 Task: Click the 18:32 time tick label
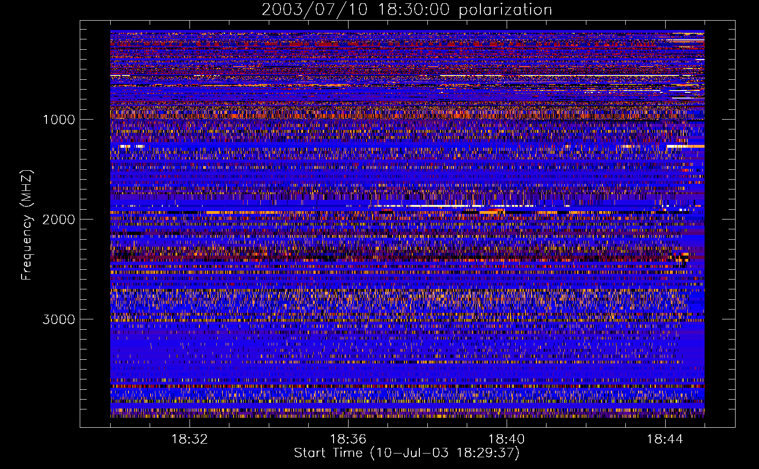[190, 439]
